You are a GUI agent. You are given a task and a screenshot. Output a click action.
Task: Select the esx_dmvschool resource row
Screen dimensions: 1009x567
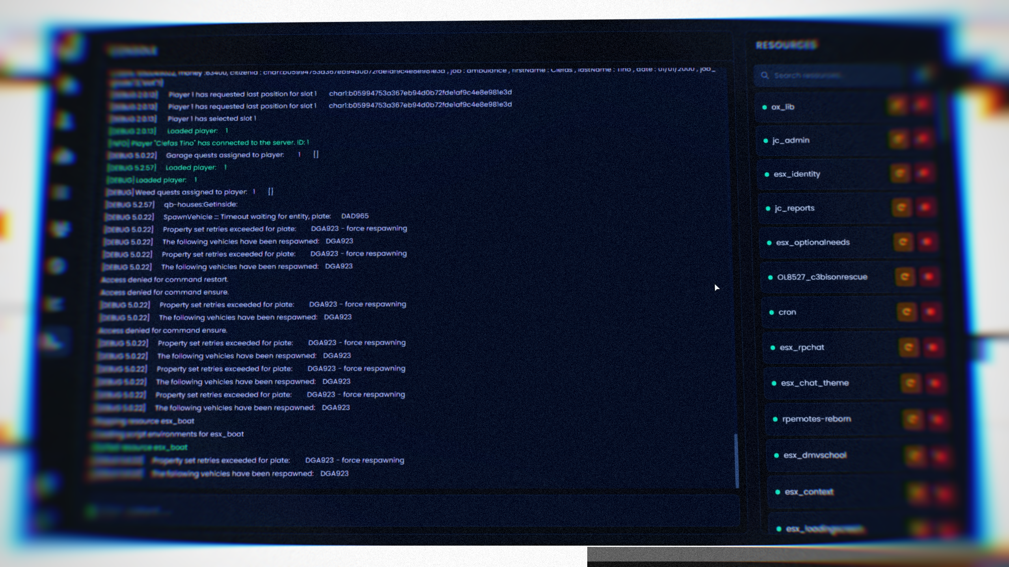point(860,456)
